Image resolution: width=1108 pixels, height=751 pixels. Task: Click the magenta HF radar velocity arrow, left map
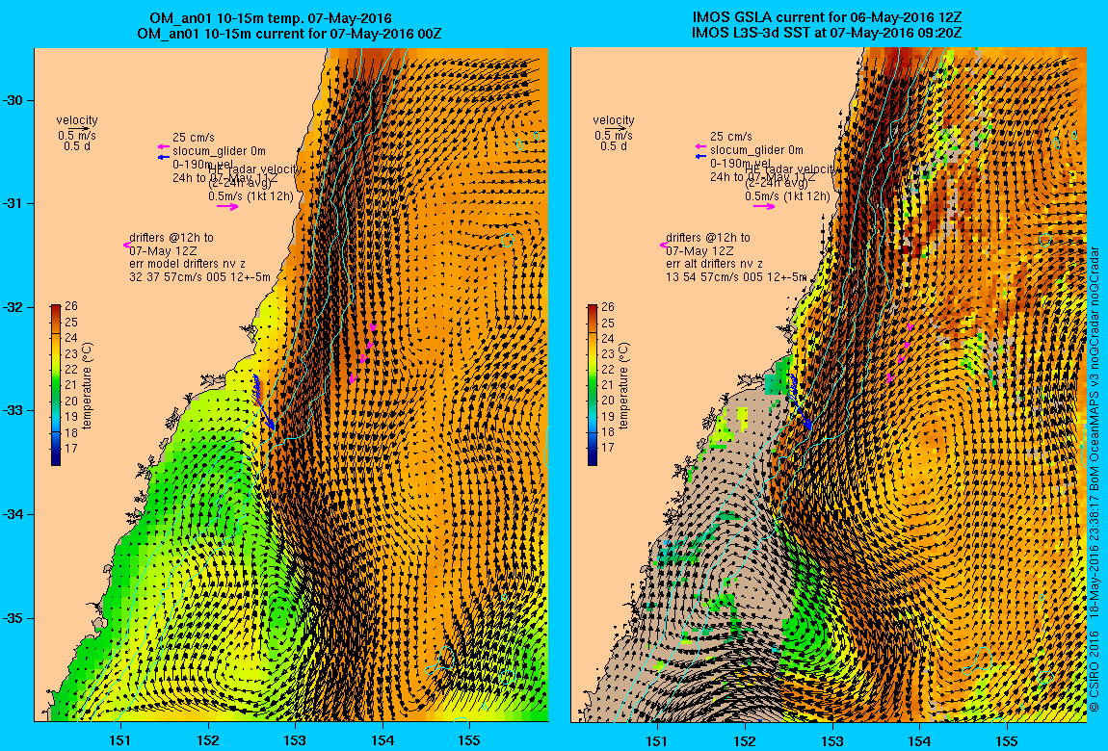227,207
